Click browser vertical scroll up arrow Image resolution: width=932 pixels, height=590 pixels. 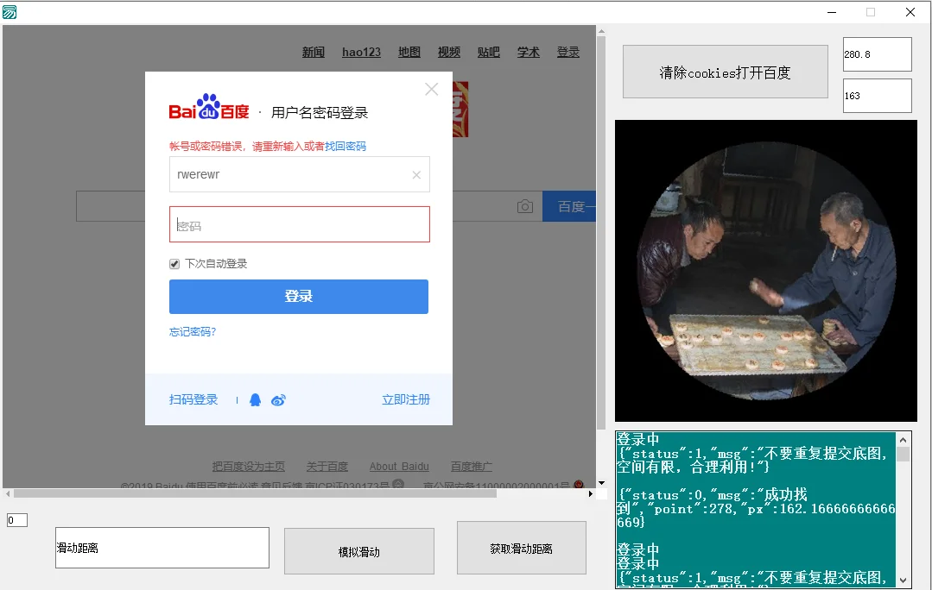coord(601,31)
